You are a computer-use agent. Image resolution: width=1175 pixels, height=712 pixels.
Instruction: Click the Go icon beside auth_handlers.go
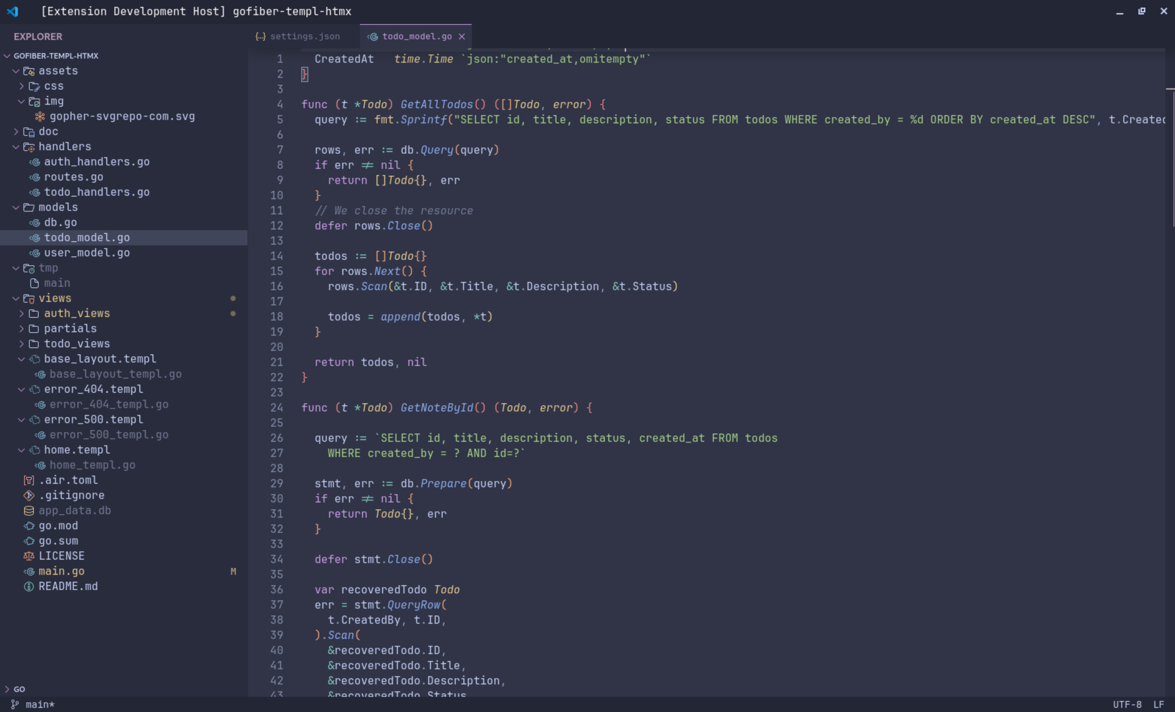point(34,162)
